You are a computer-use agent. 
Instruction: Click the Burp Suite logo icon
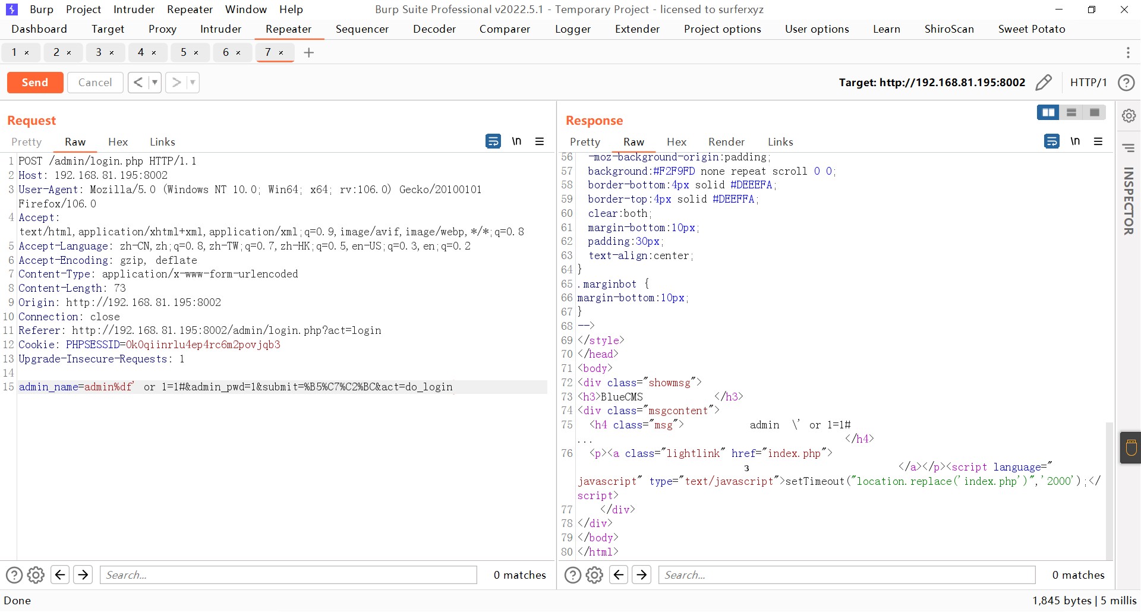(11, 10)
